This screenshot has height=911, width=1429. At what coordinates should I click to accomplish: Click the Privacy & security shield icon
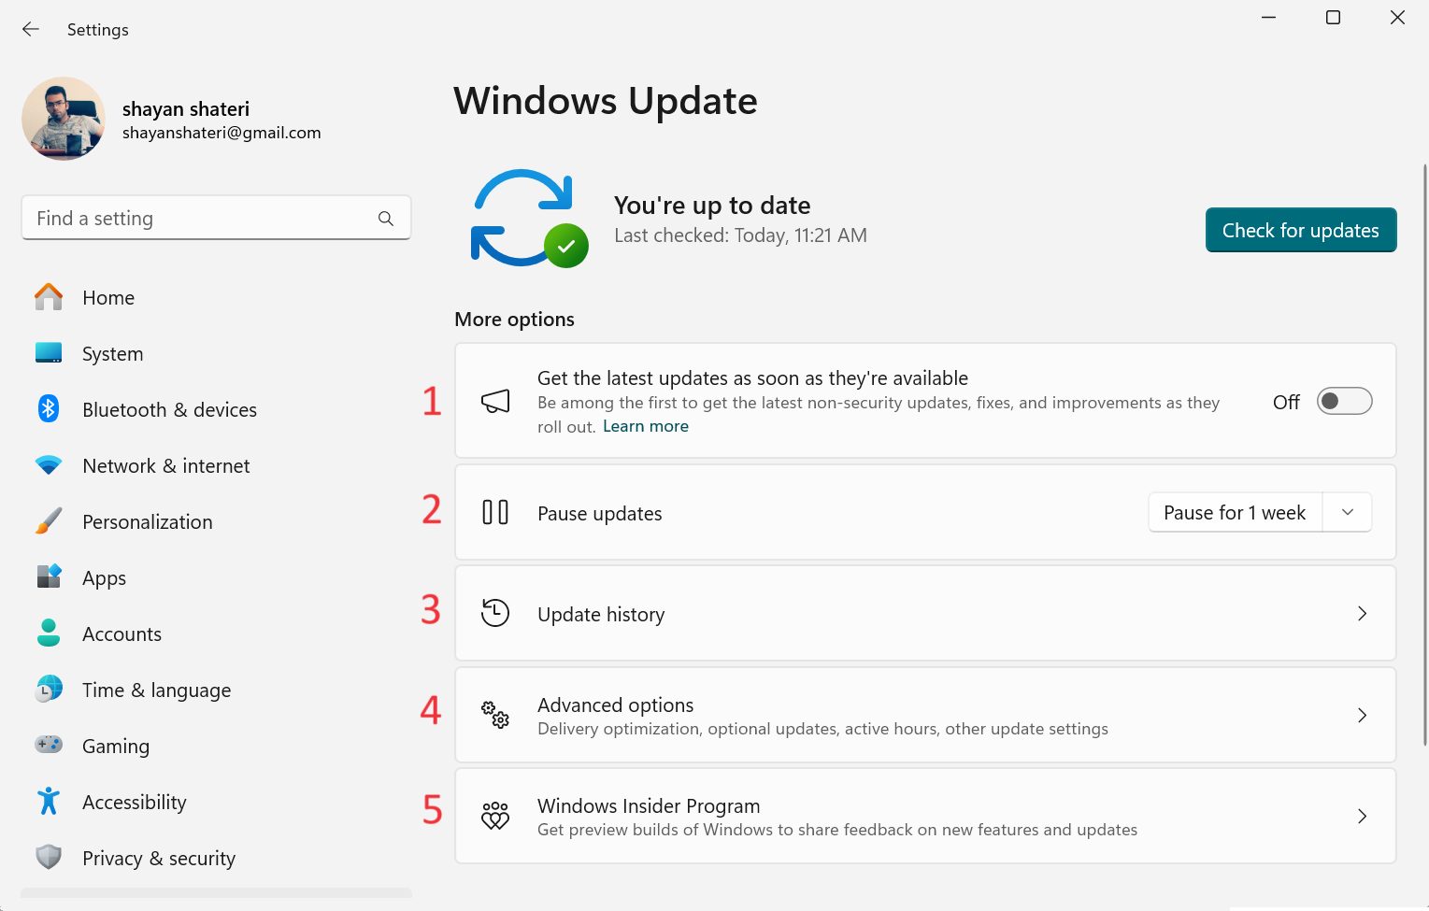49,857
